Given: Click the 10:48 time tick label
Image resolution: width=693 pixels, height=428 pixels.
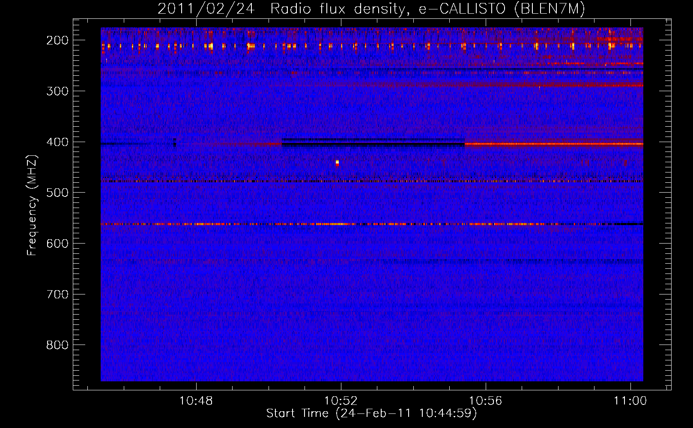Looking at the screenshot, I should [x=196, y=401].
